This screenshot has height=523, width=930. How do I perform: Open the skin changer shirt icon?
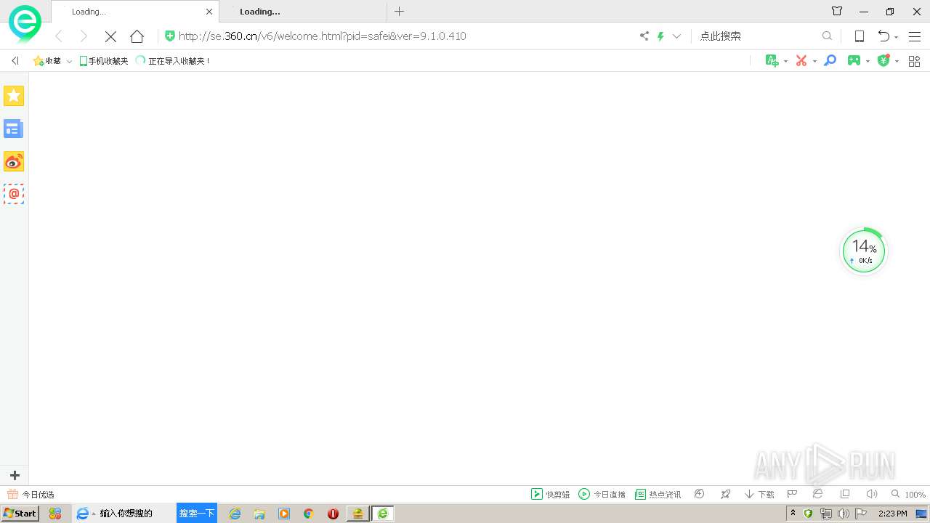coord(837,11)
